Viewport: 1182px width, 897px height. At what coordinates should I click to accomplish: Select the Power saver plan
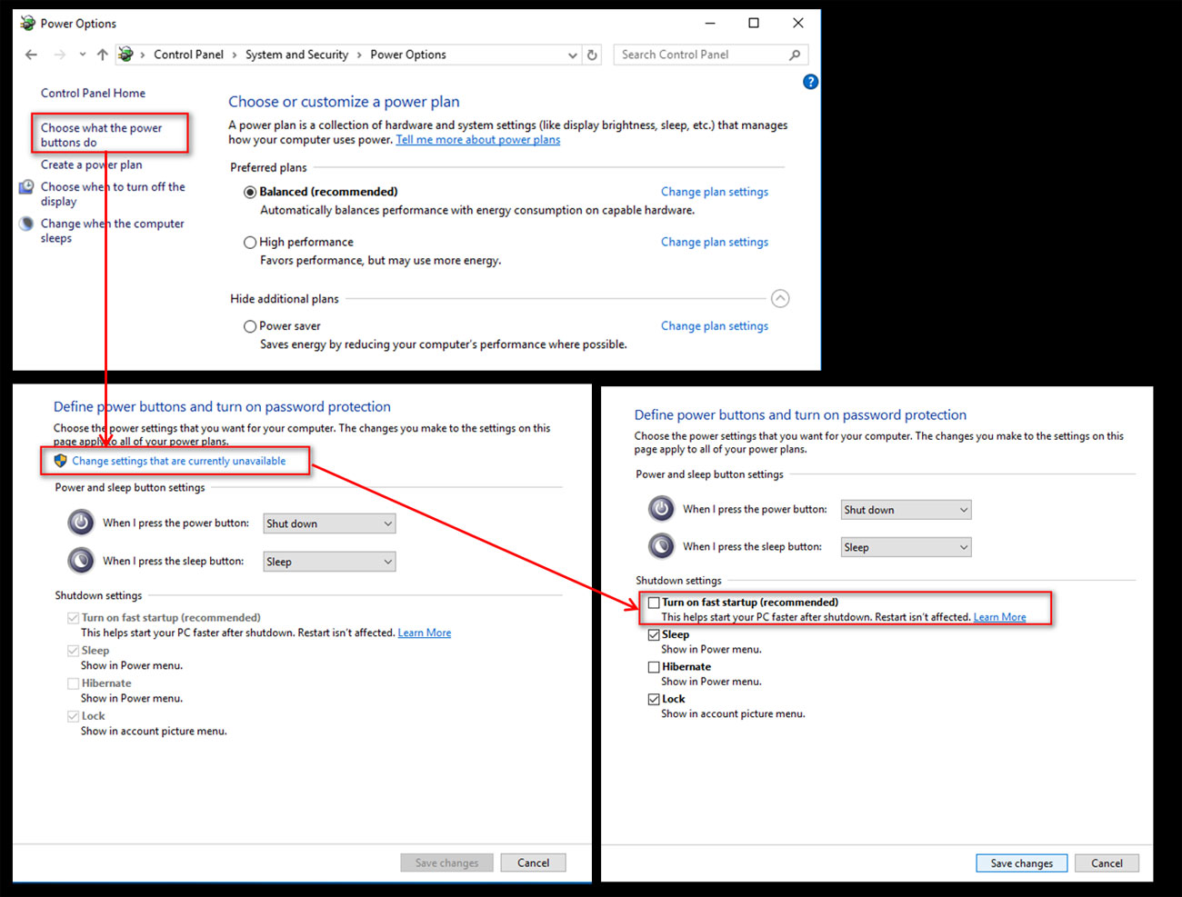pyautogui.click(x=250, y=326)
